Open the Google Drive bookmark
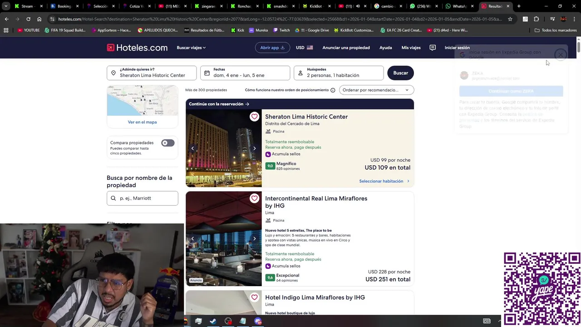Viewport: 581px width, 327px height. tap(311, 30)
